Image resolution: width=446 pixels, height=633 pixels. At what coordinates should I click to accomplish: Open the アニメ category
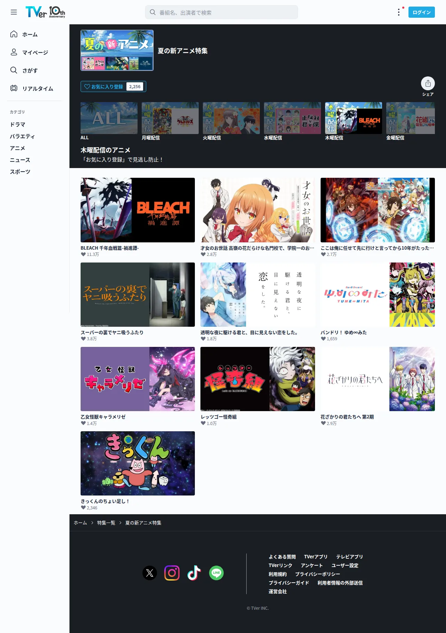(x=17, y=148)
